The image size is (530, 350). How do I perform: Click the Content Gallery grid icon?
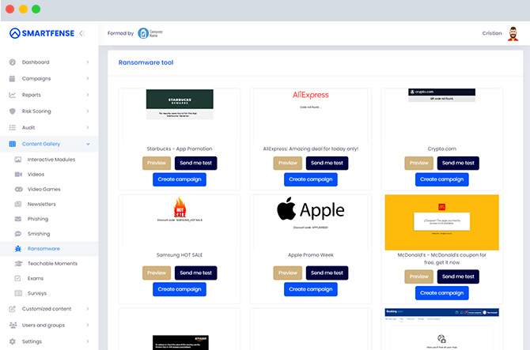13,144
